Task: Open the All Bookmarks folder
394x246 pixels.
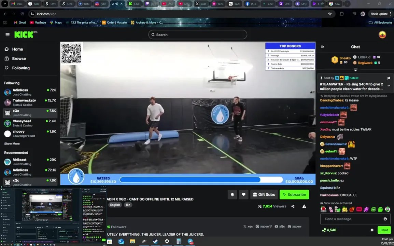Action: [380, 23]
